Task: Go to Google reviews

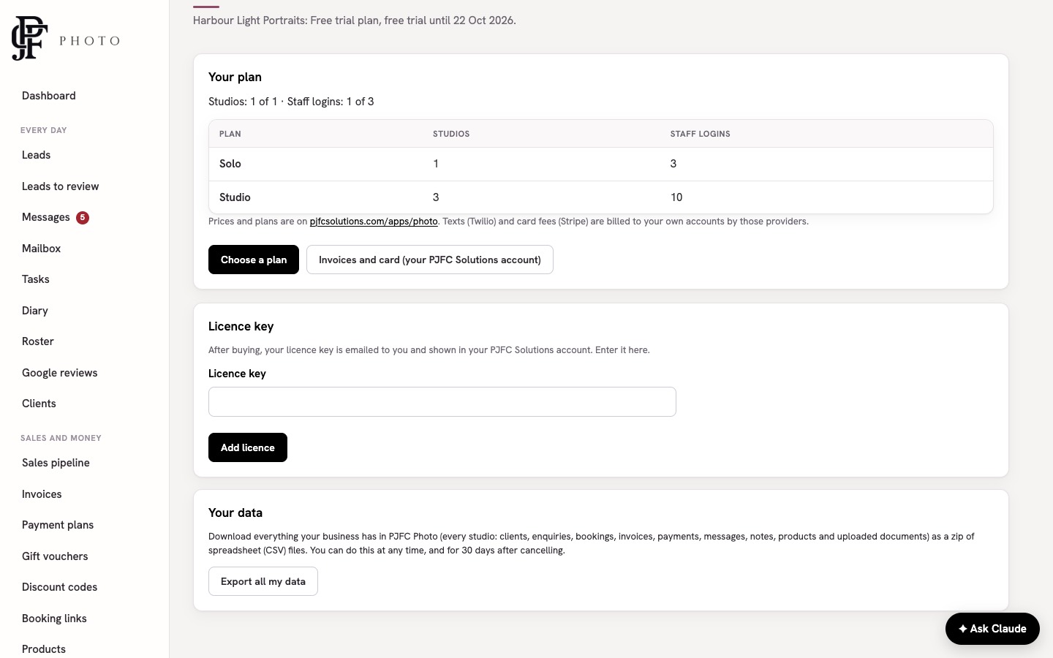Action: 60,373
